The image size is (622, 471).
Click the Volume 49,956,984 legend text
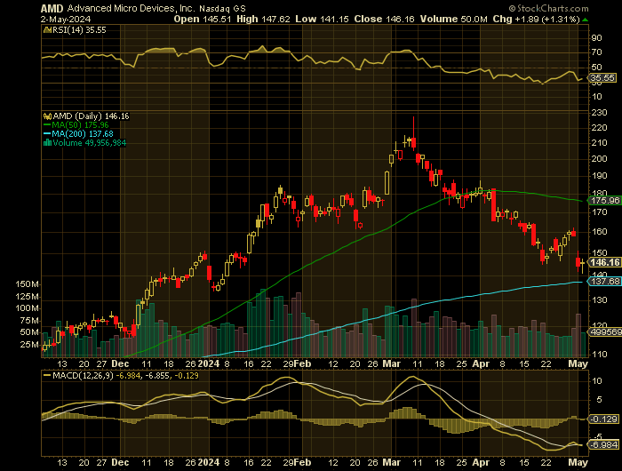click(90, 143)
